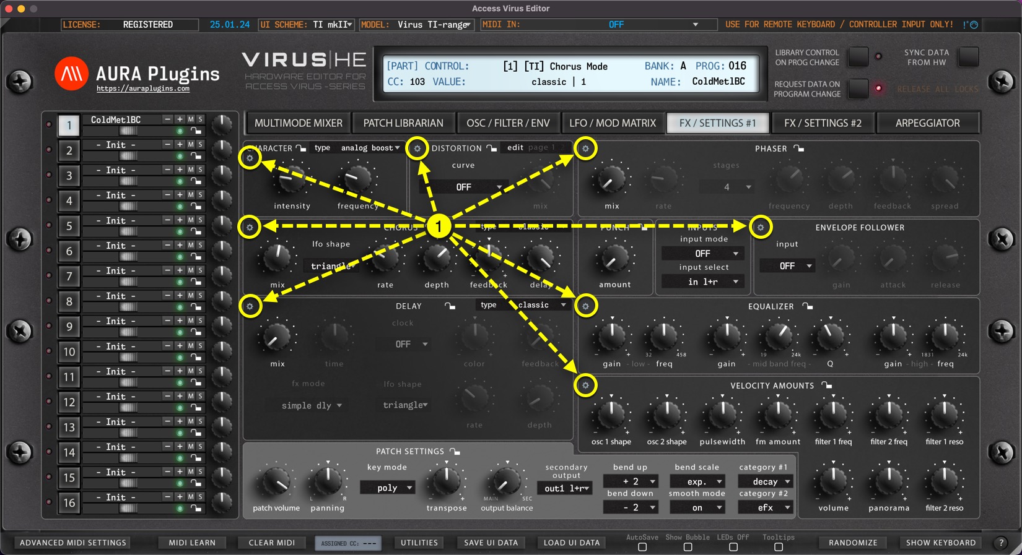This screenshot has width=1022, height=555.
Task: Open the auraplugins.com link
Action: tap(143, 89)
